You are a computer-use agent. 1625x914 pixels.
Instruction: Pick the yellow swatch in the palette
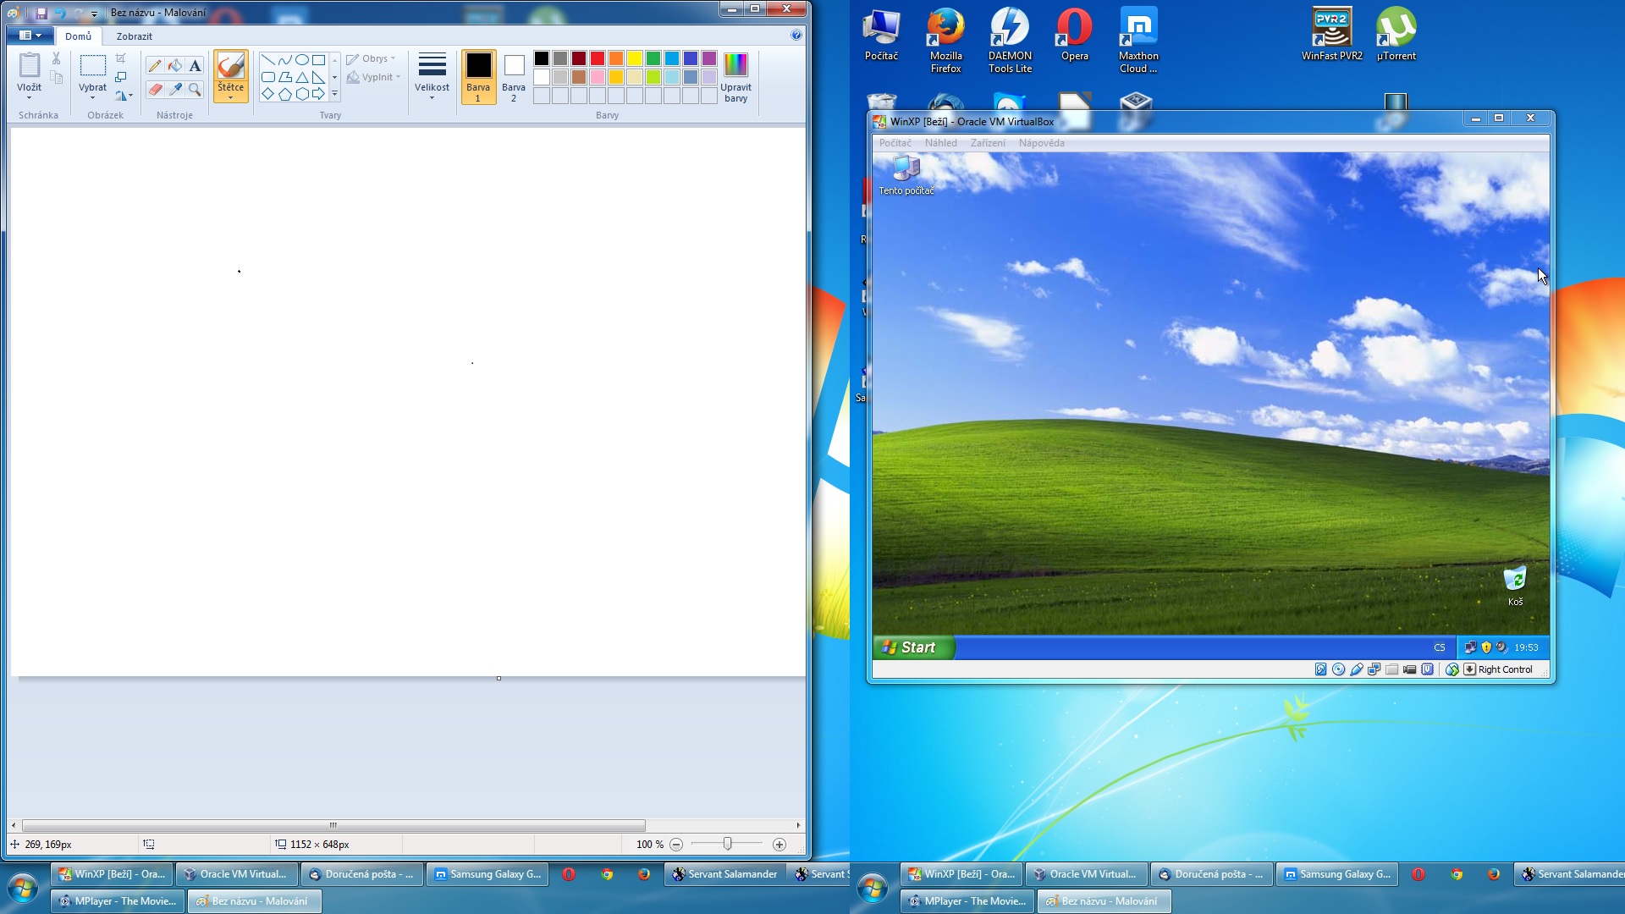click(635, 58)
